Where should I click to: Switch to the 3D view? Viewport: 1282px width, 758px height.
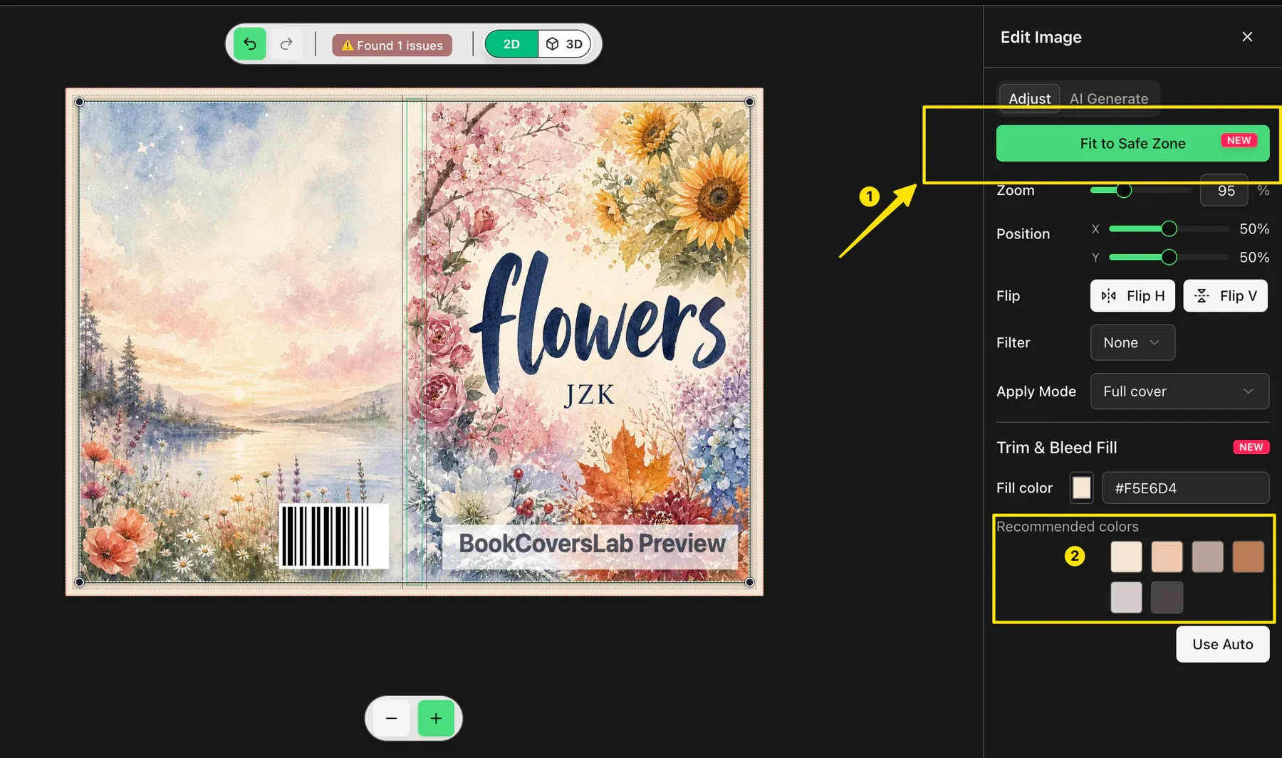(564, 44)
